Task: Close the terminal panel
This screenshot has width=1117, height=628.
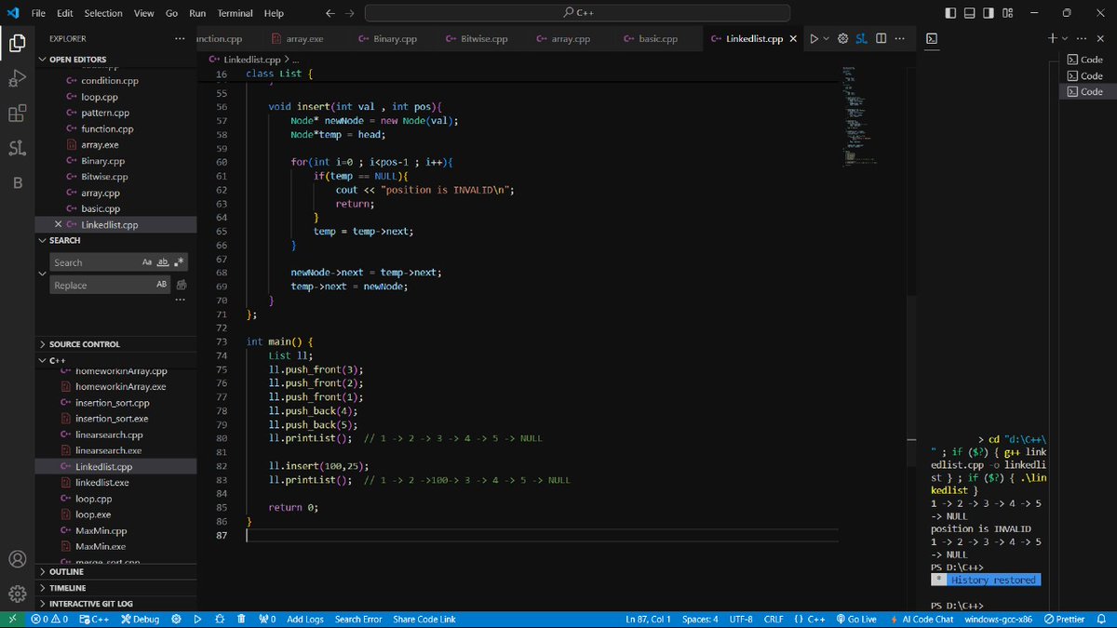Action: coord(1101,38)
